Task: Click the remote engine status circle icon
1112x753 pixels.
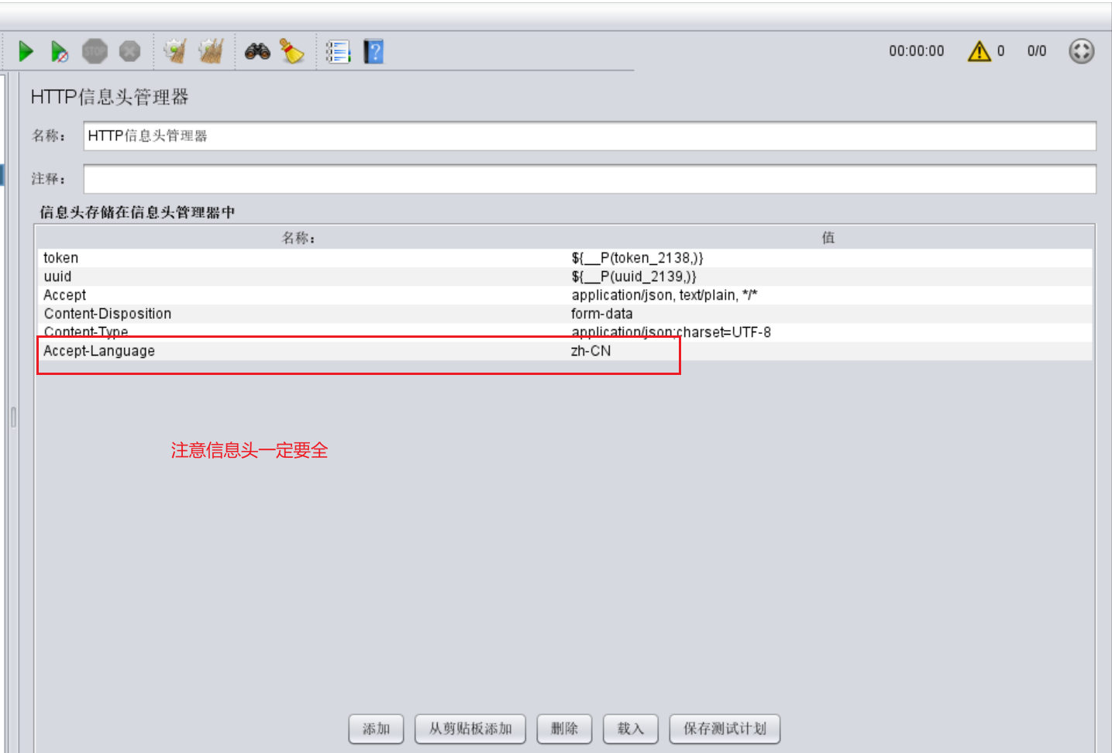Action: pos(1081,51)
